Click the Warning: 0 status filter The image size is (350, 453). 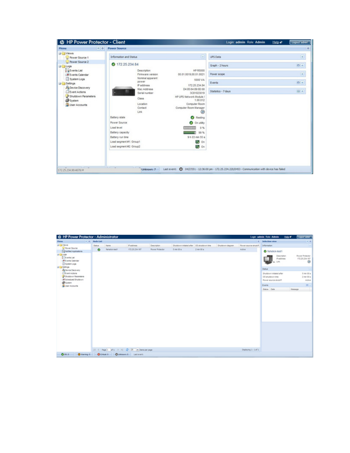pyautogui.click(x=84, y=355)
